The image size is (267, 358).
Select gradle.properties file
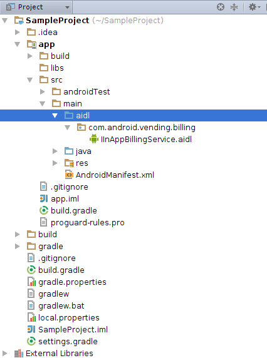tap(72, 282)
